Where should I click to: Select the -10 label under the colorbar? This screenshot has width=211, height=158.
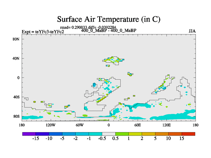(49, 139)
